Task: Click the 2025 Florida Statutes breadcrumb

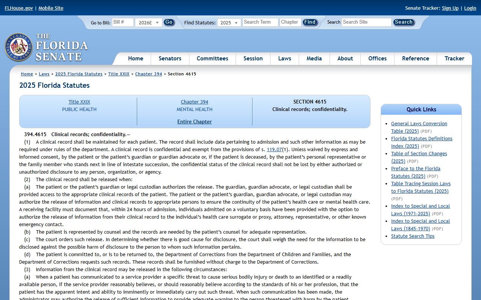Action: (79, 74)
